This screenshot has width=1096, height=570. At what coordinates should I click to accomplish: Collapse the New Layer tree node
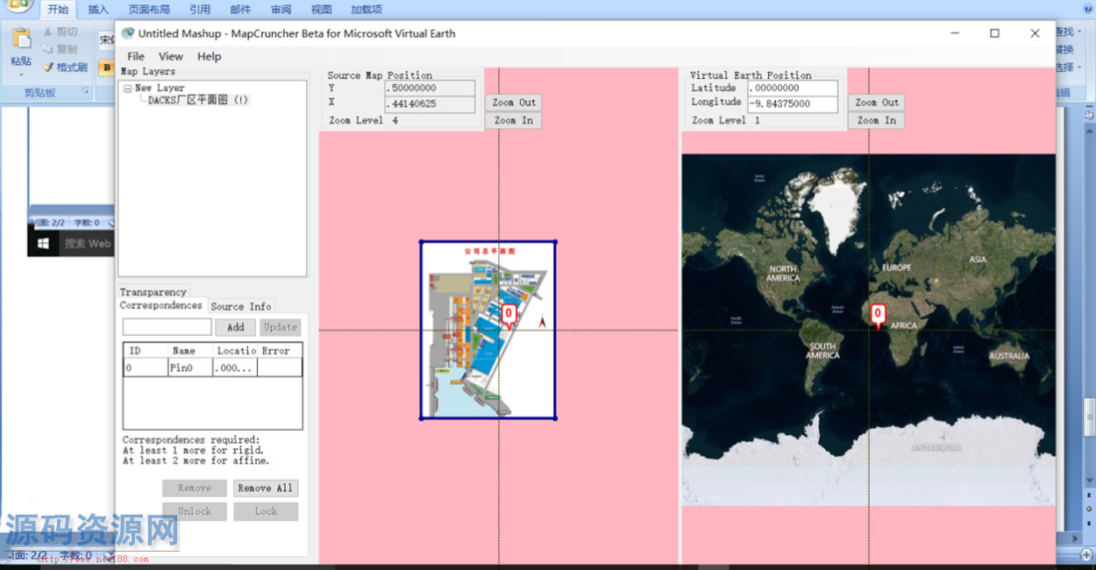[x=128, y=89]
